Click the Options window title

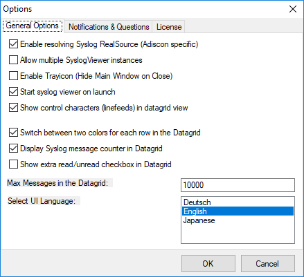click(17, 9)
